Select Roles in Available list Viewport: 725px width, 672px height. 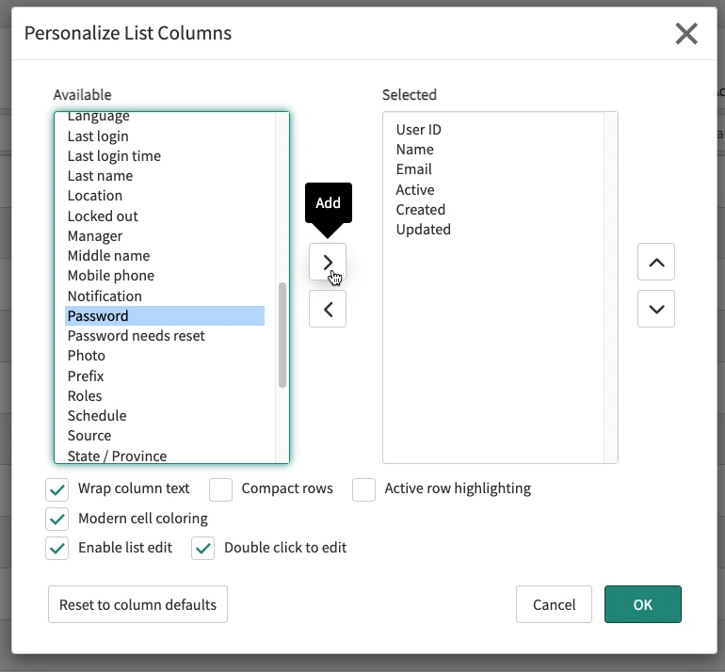click(165, 395)
